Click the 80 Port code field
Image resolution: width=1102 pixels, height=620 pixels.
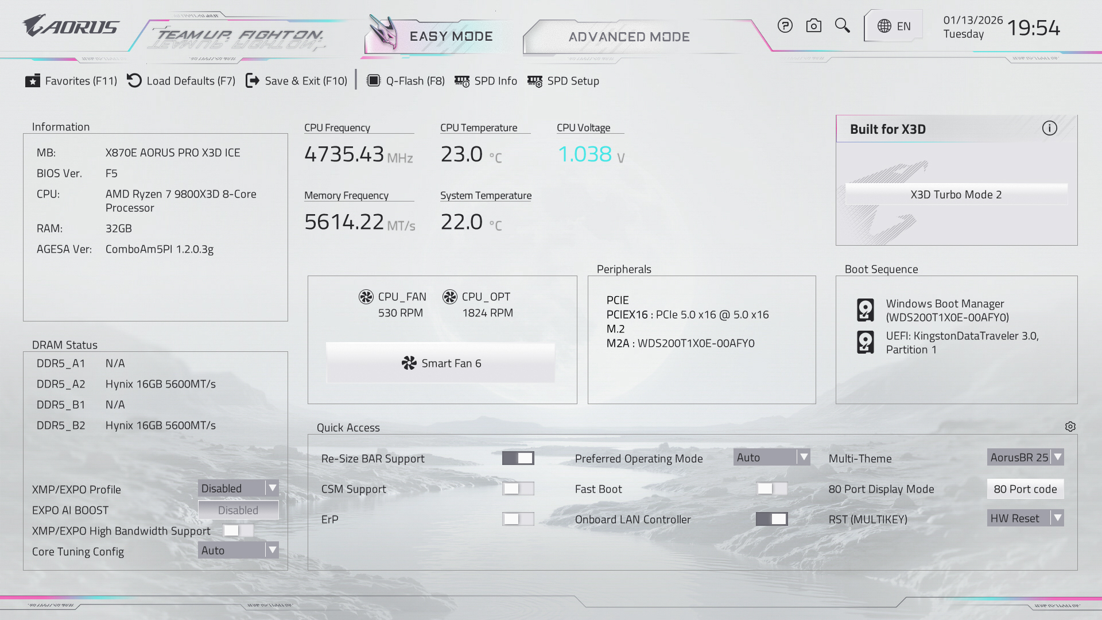1025,489
